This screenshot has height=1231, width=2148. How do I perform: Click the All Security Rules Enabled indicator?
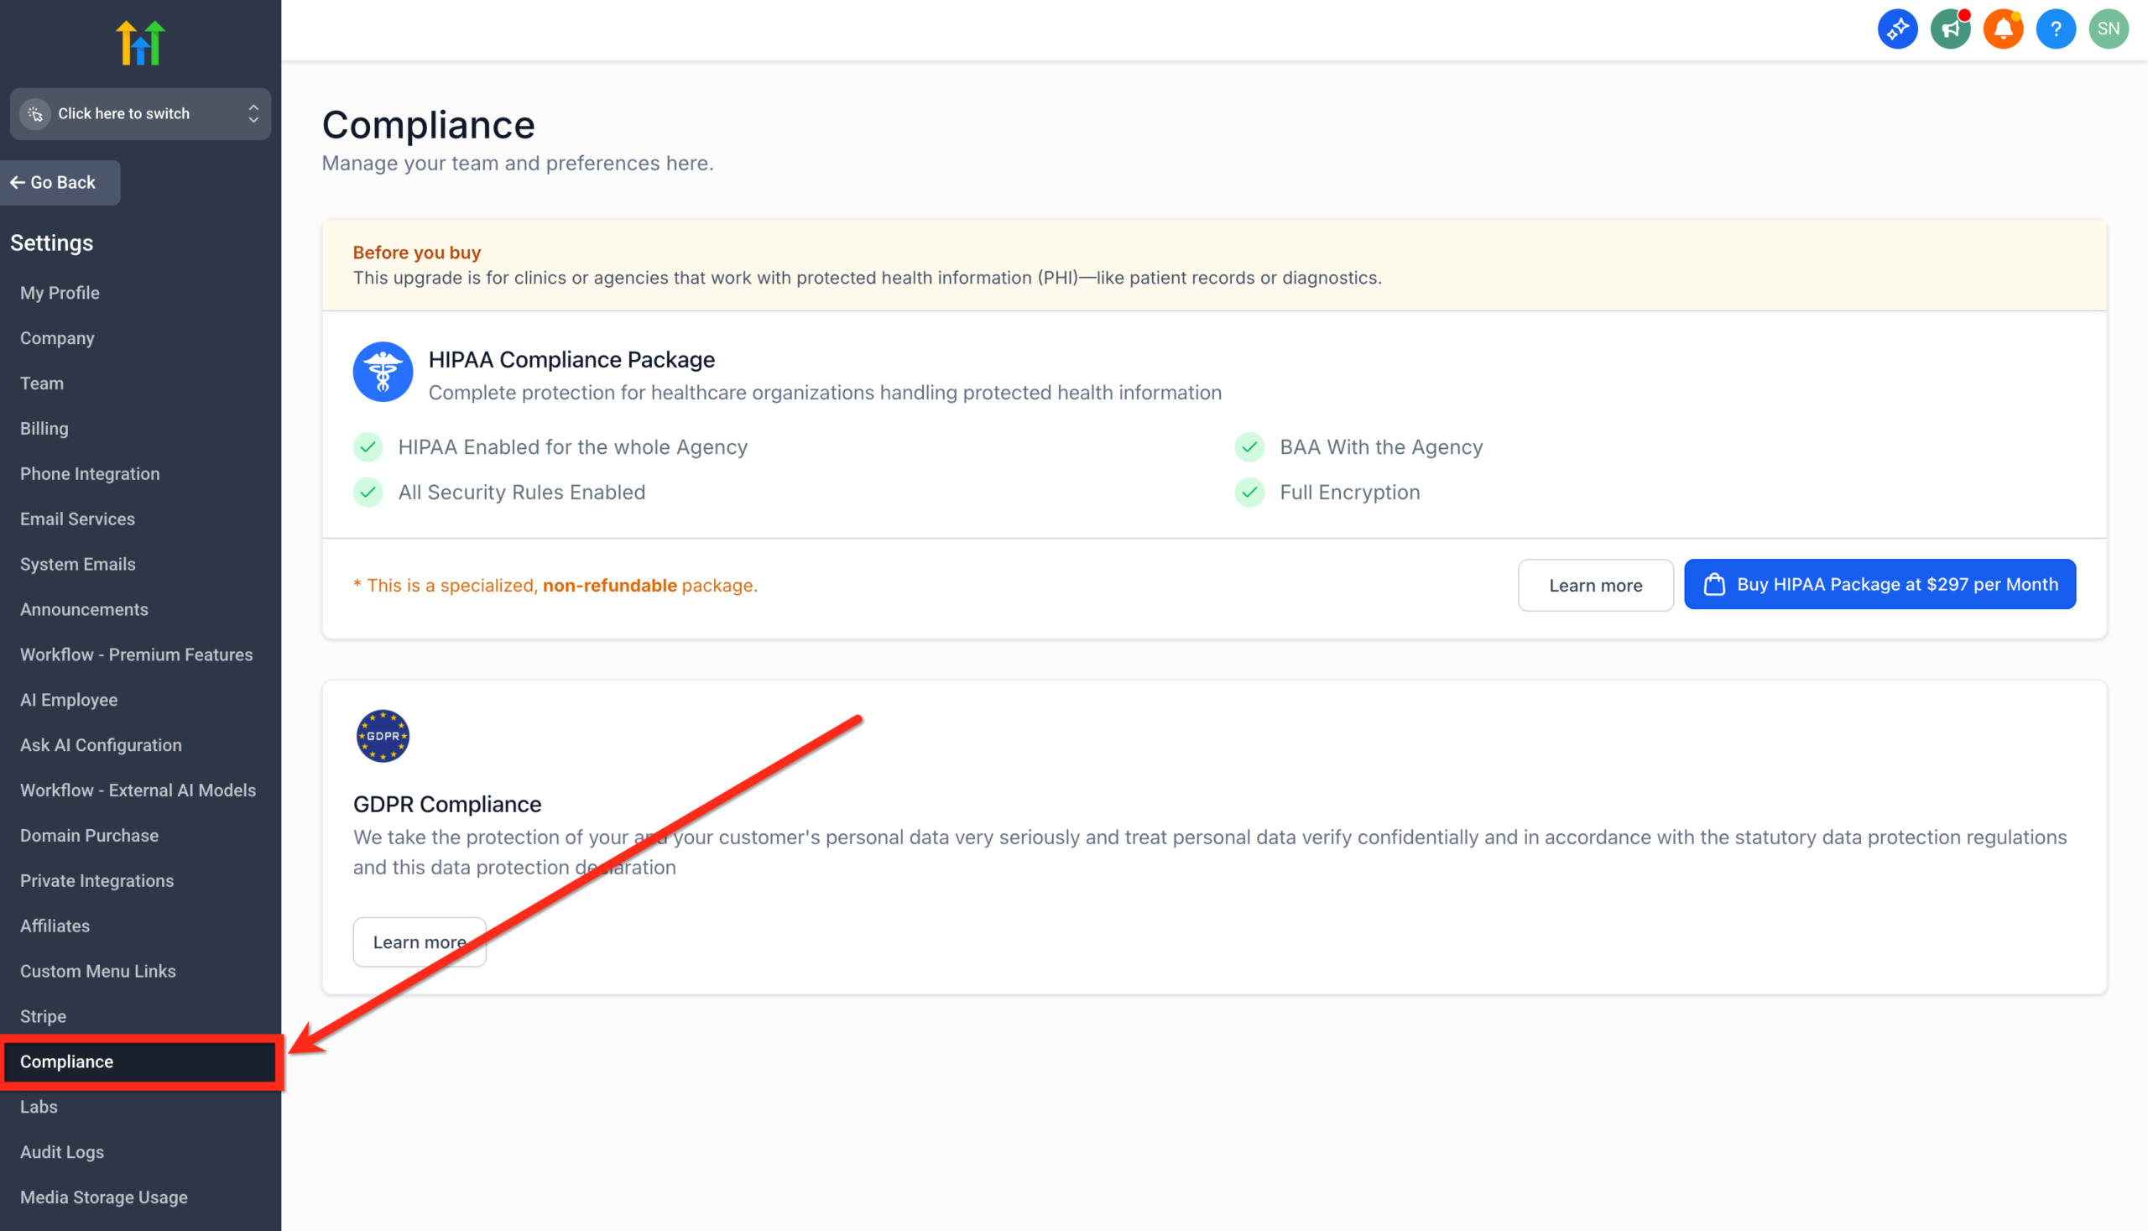pos(368,492)
